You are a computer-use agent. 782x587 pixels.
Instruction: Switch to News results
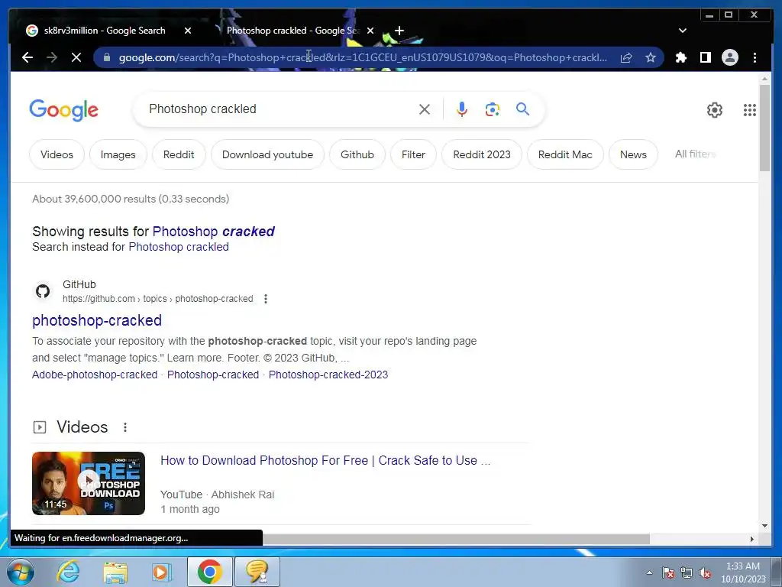coord(633,154)
